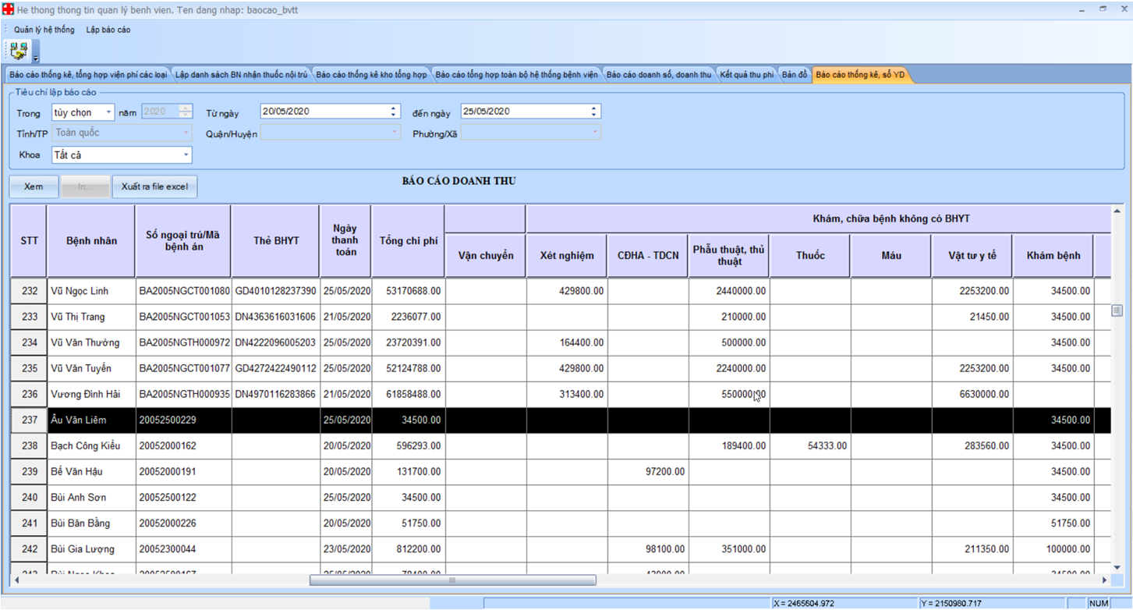Click the Xem button
The image size is (1133, 610).
tap(34, 187)
